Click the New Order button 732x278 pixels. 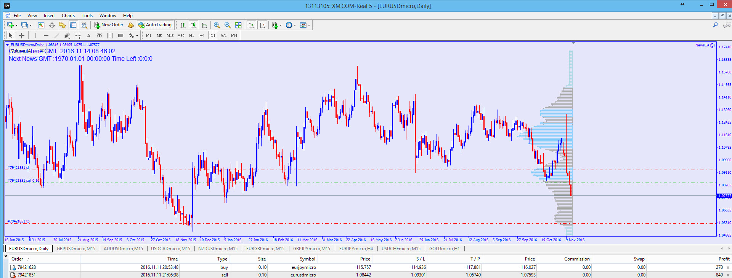click(109, 25)
